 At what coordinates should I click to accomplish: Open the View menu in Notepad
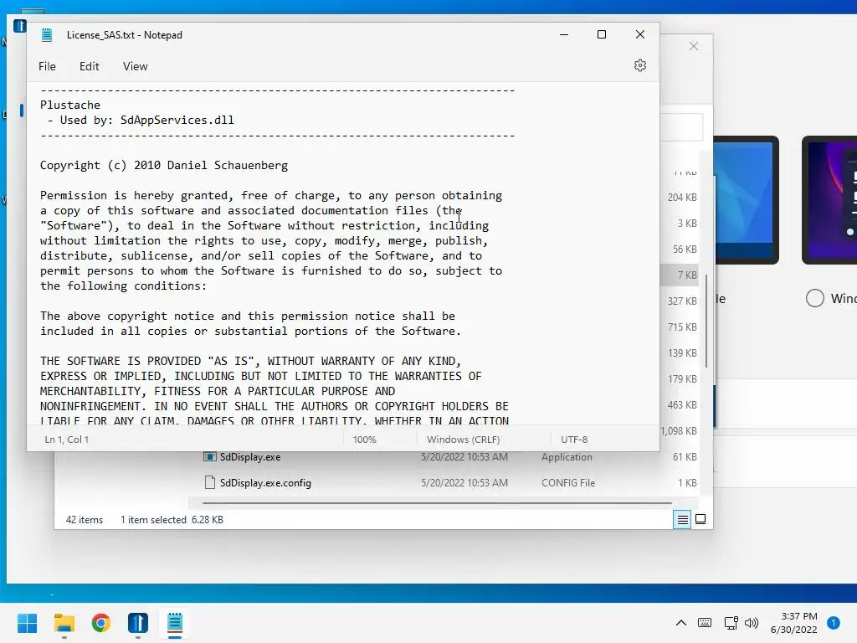click(x=135, y=66)
